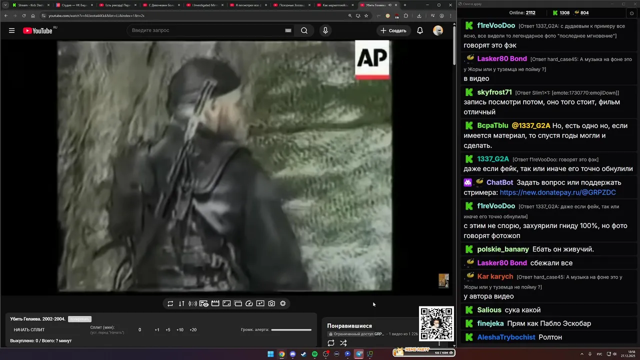The height and width of the screenshot is (360, 640).
Task: Go back in browser history
Action: (x=5, y=15)
